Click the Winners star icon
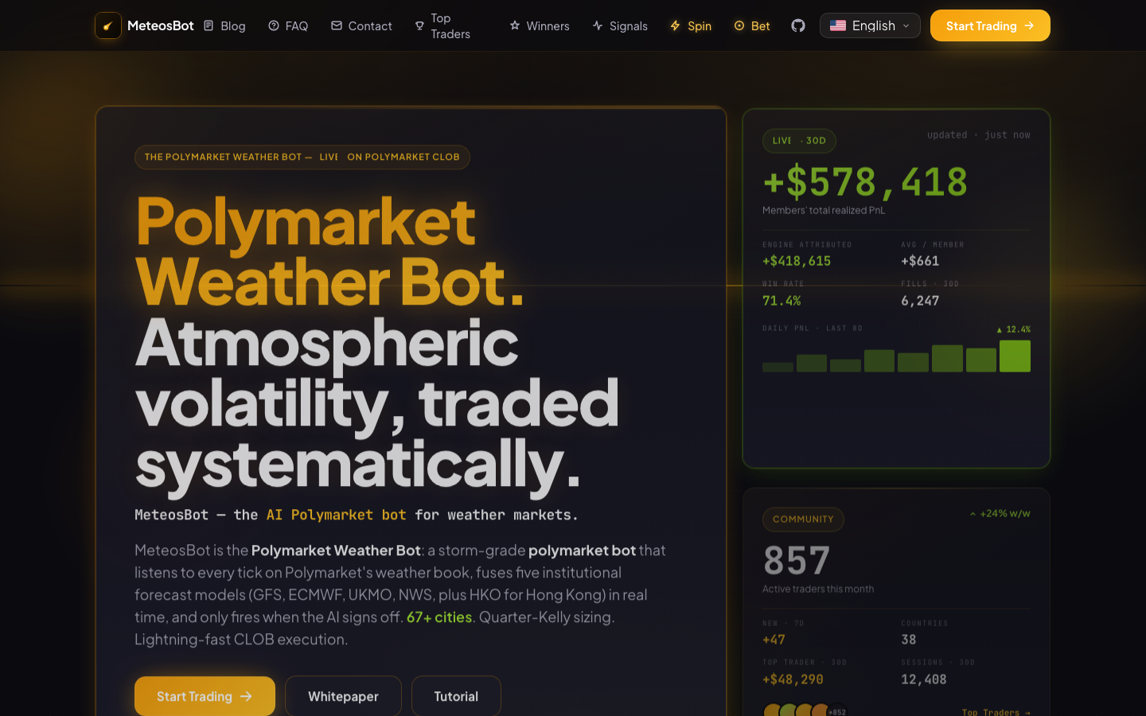1146x716 pixels. 515,25
